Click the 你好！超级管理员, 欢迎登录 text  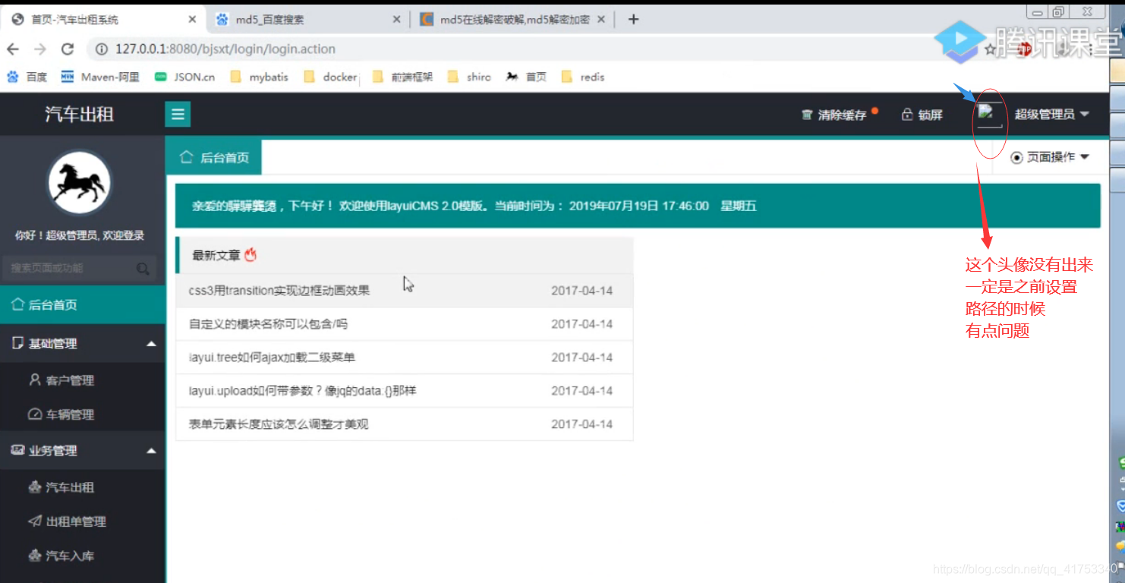[80, 235]
